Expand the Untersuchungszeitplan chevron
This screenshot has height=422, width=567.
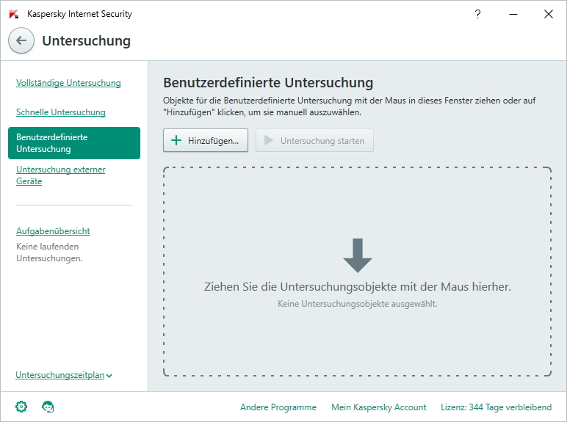pyautogui.click(x=109, y=376)
